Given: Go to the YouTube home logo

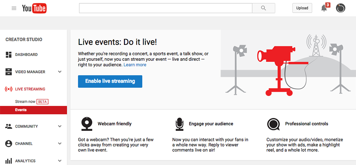Looking at the screenshot, I should (x=34, y=9).
